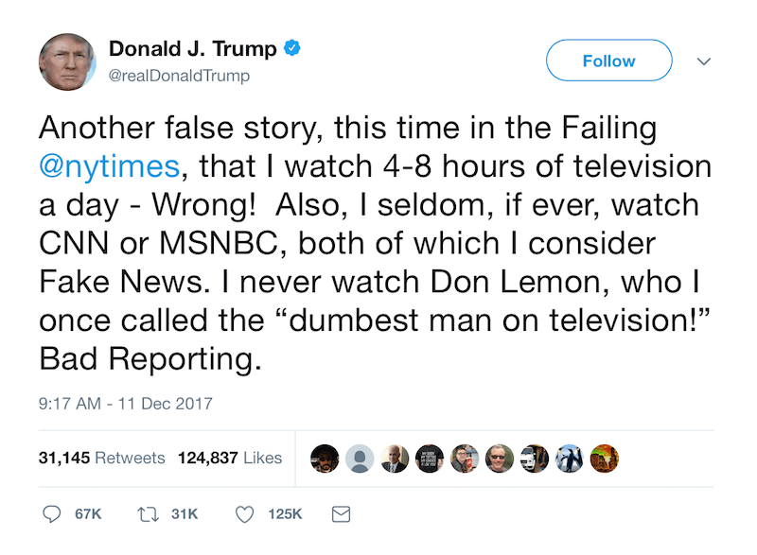Click the reply speech bubble icon
Screen dimensions: 757x555
53,513
